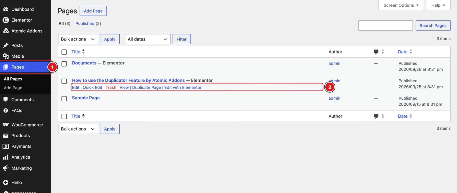This screenshot has height=193, width=457.
Task: Open the top Bulk actions dropdown
Action: point(78,39)
